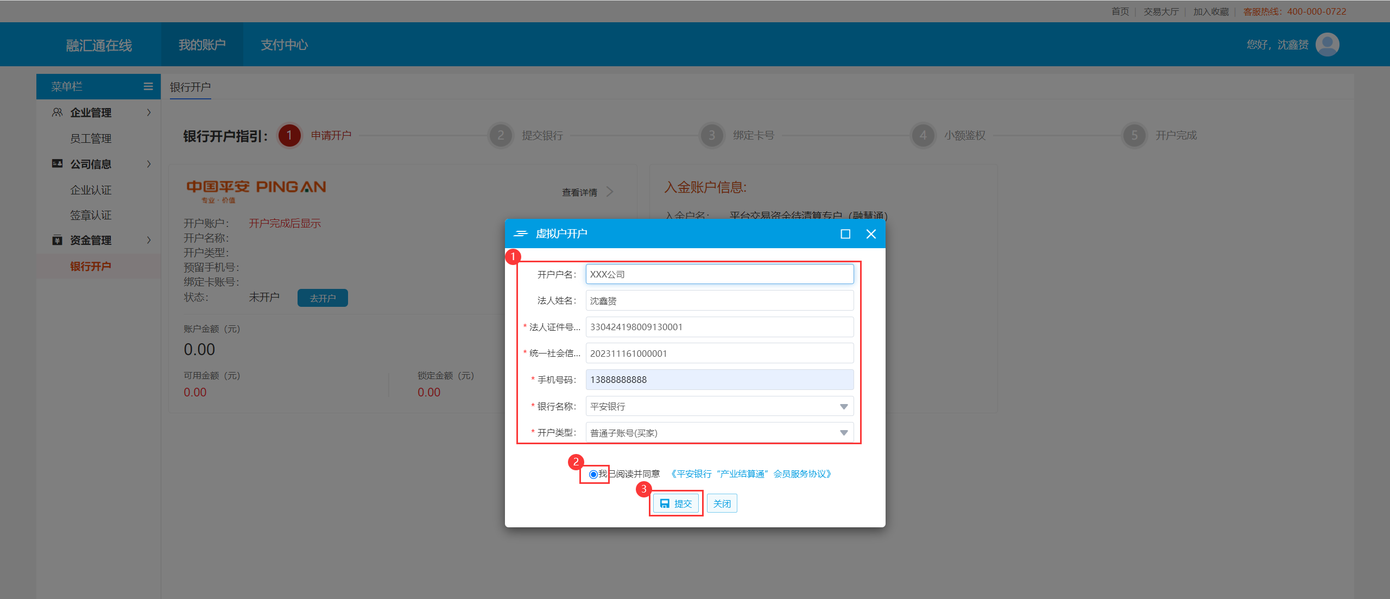Click the step 2 提交银行 circle
The image size is (1390, 599).
[x=501, y=135]
